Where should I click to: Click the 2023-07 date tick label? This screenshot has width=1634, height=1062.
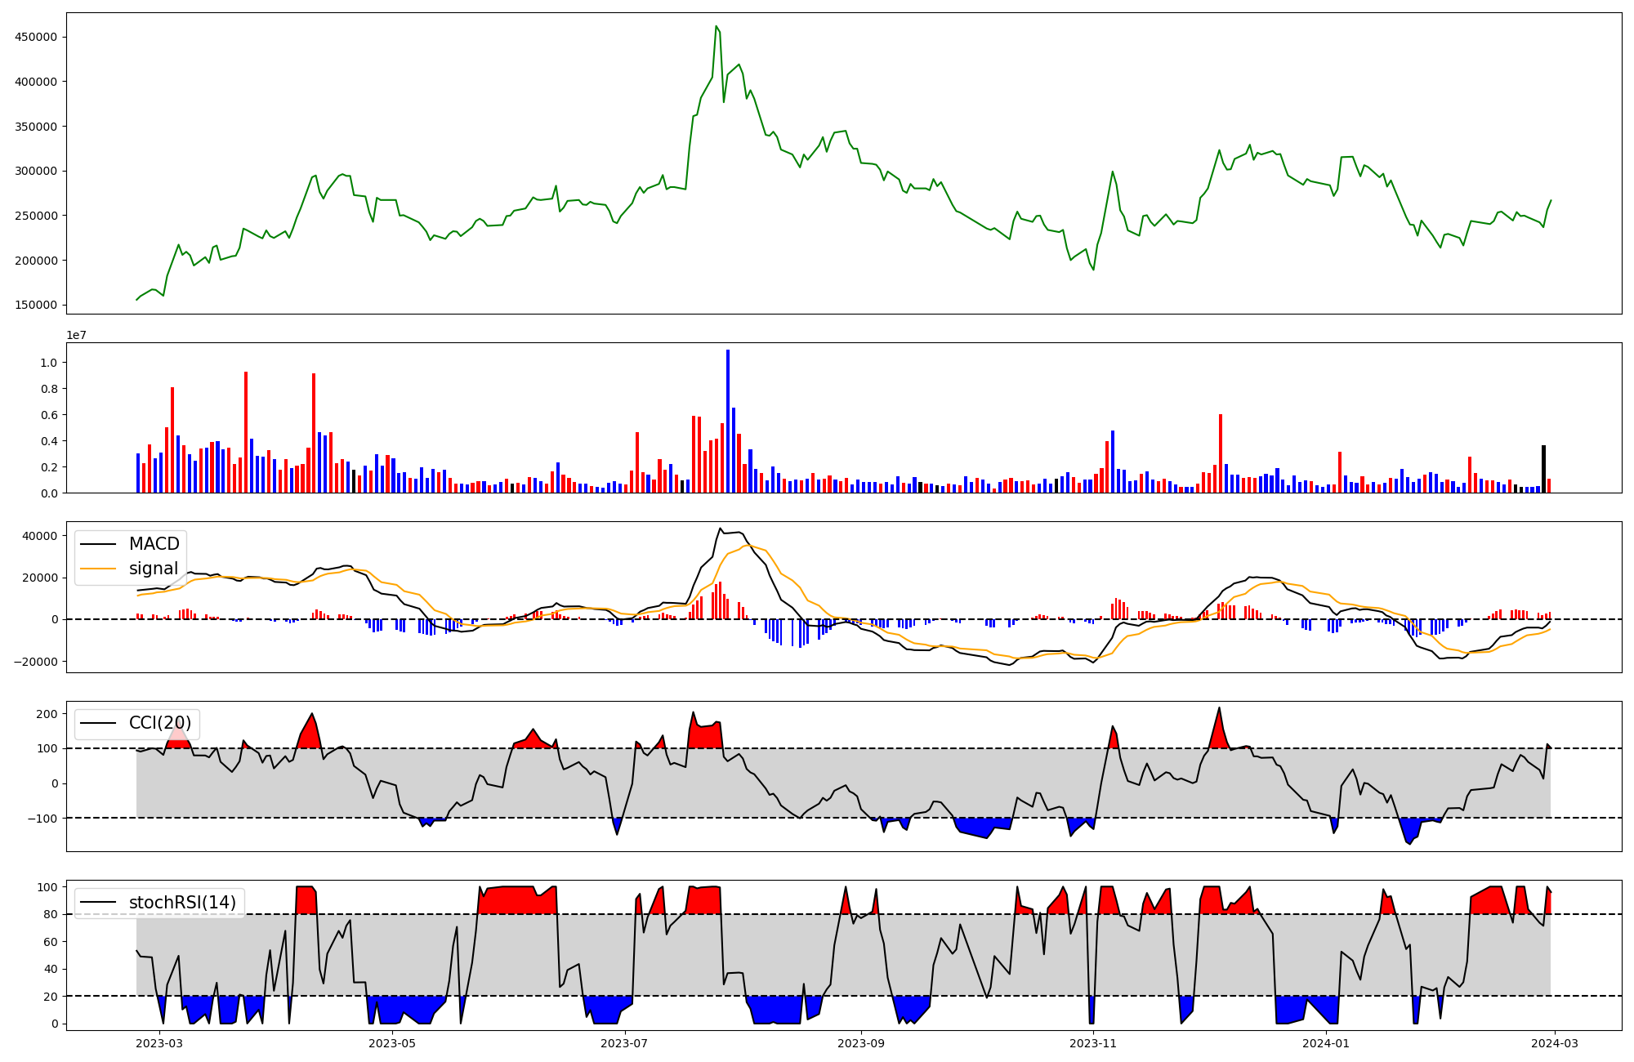pyautogui.click(x=625, y=1043)
